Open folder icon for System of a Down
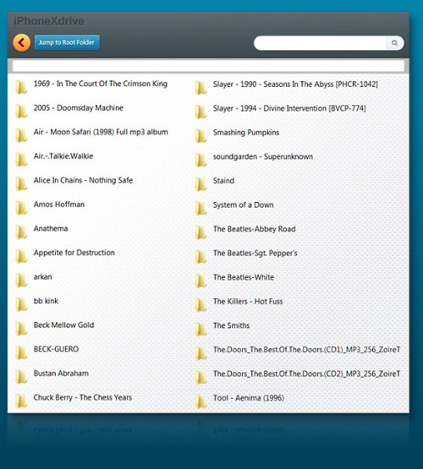Screen dimensions: 423x469 pyautogui.click(x=201, y=209)
